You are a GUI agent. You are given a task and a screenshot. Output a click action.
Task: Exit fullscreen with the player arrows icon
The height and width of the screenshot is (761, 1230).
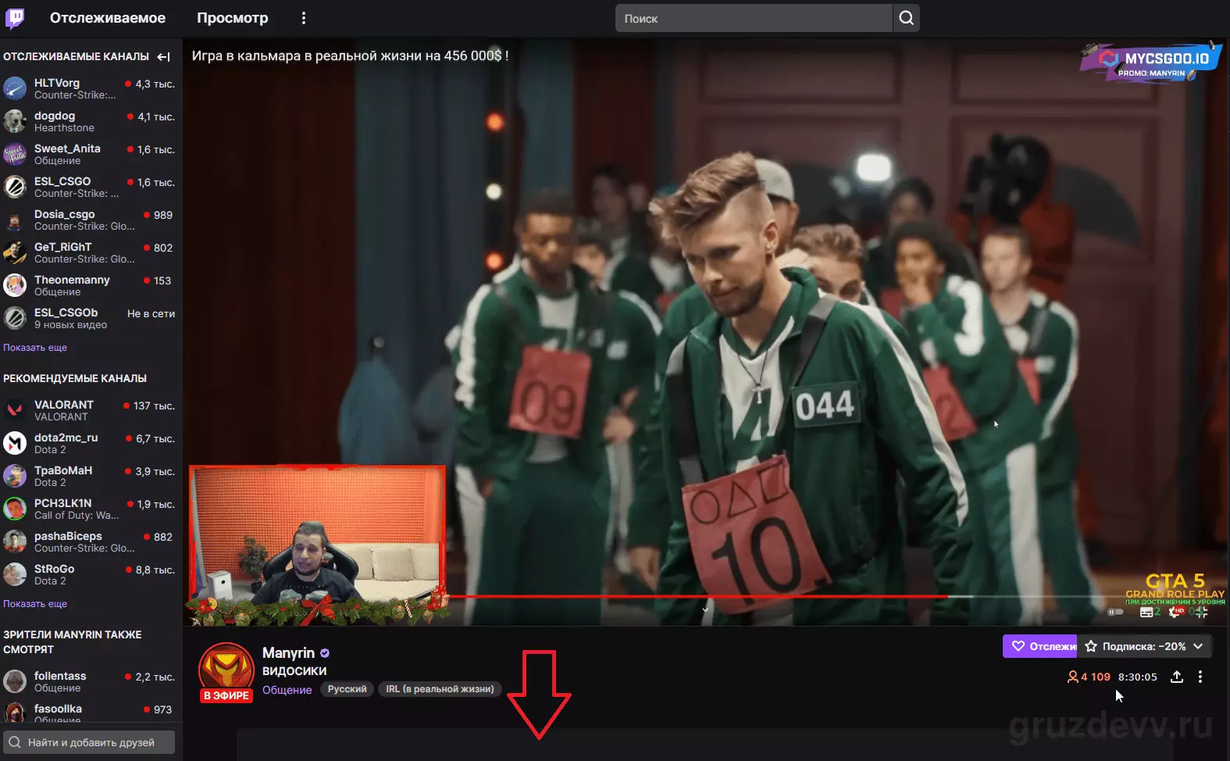tap(1202, 612)
